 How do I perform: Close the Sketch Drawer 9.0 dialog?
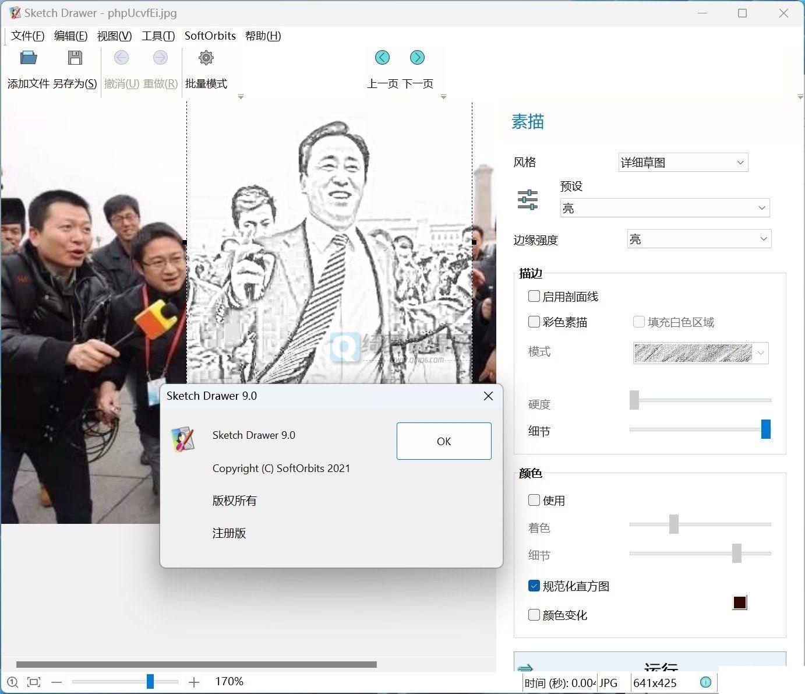(x=488, y=396)
